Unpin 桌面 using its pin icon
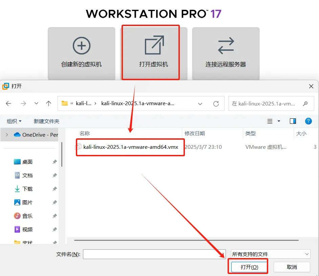319x276 pixels. tap(55, 162)
